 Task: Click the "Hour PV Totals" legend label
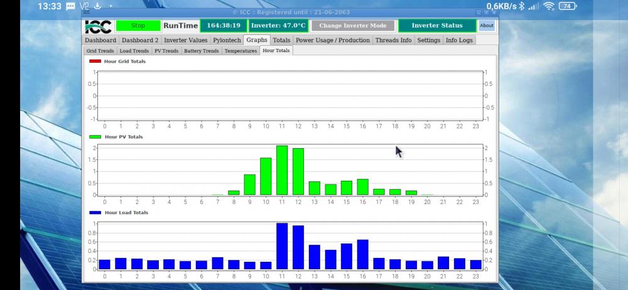124,137
